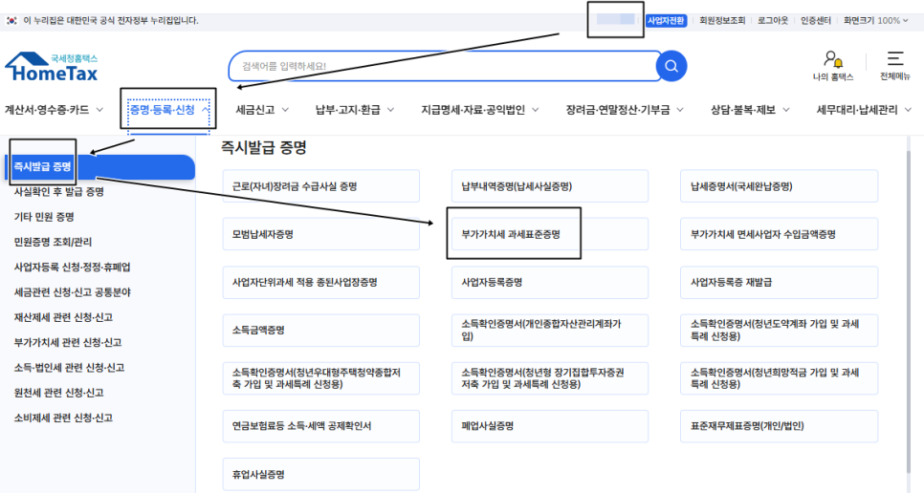Click 폐업사실증명

[550, 426]
